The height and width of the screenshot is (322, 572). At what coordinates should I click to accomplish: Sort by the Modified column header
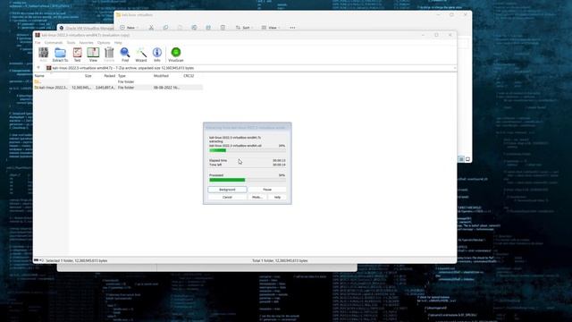pos(161,76)
